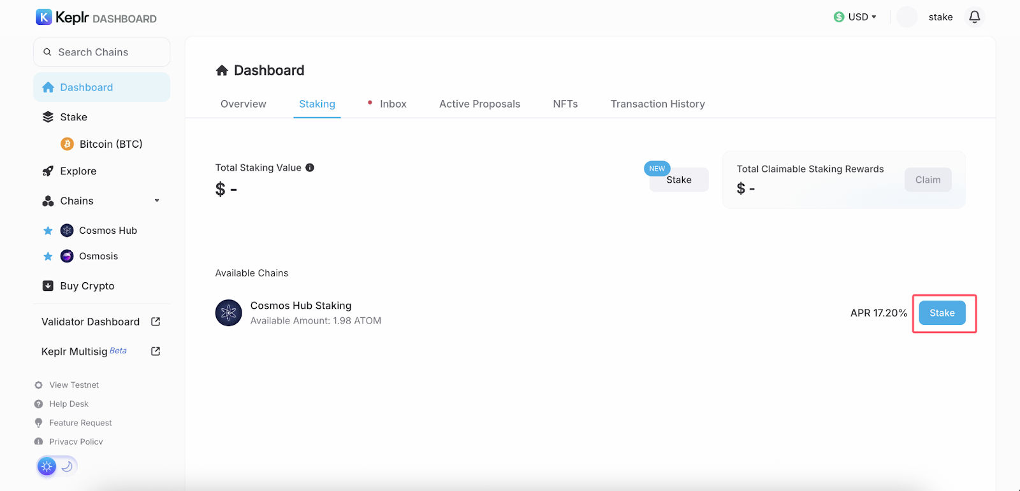The height and width of the screenshot is (491, 1020).
Task: Click the Search Chains input field
Action: 102,52
